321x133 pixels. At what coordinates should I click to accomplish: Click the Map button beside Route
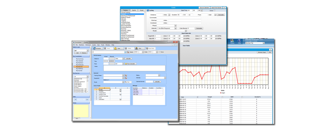[128, 82]
